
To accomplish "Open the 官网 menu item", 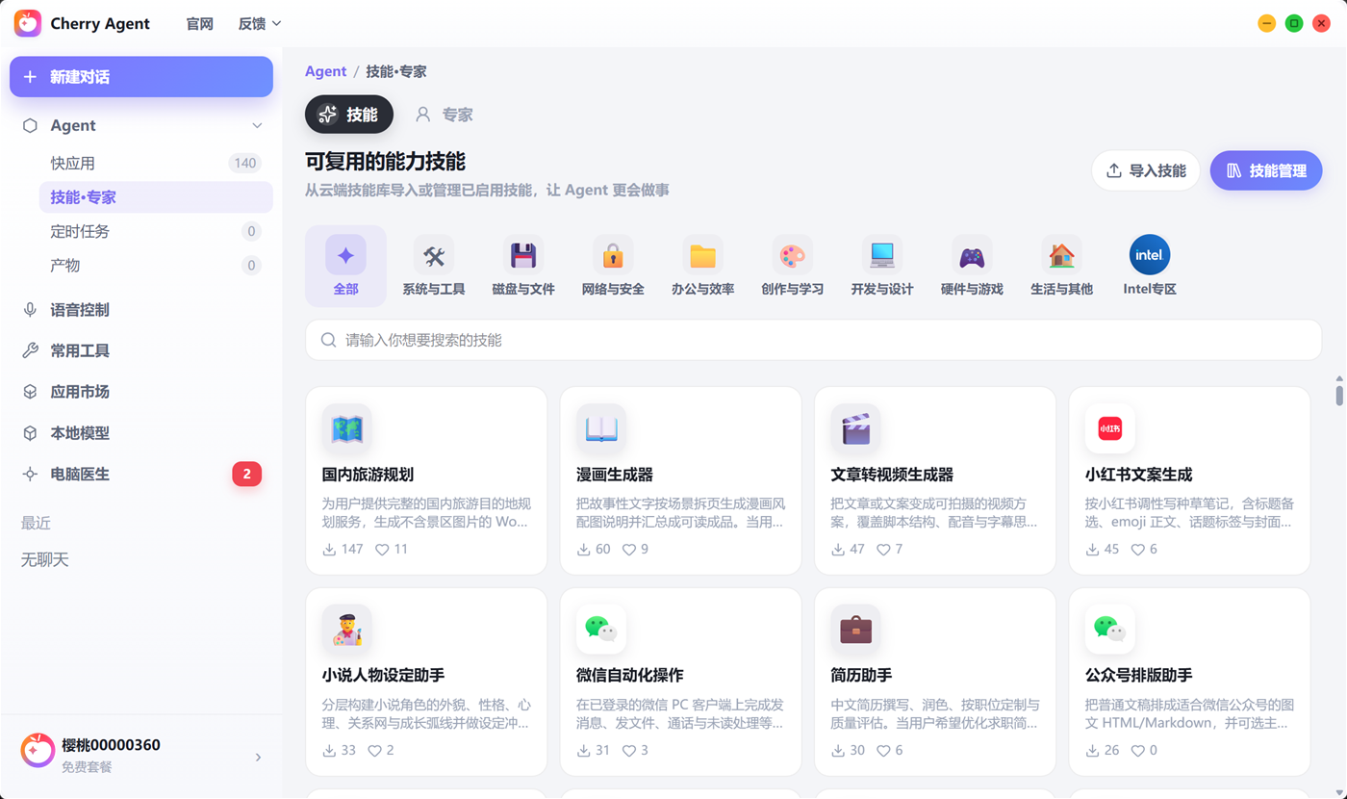I will [x=199, y=24].
